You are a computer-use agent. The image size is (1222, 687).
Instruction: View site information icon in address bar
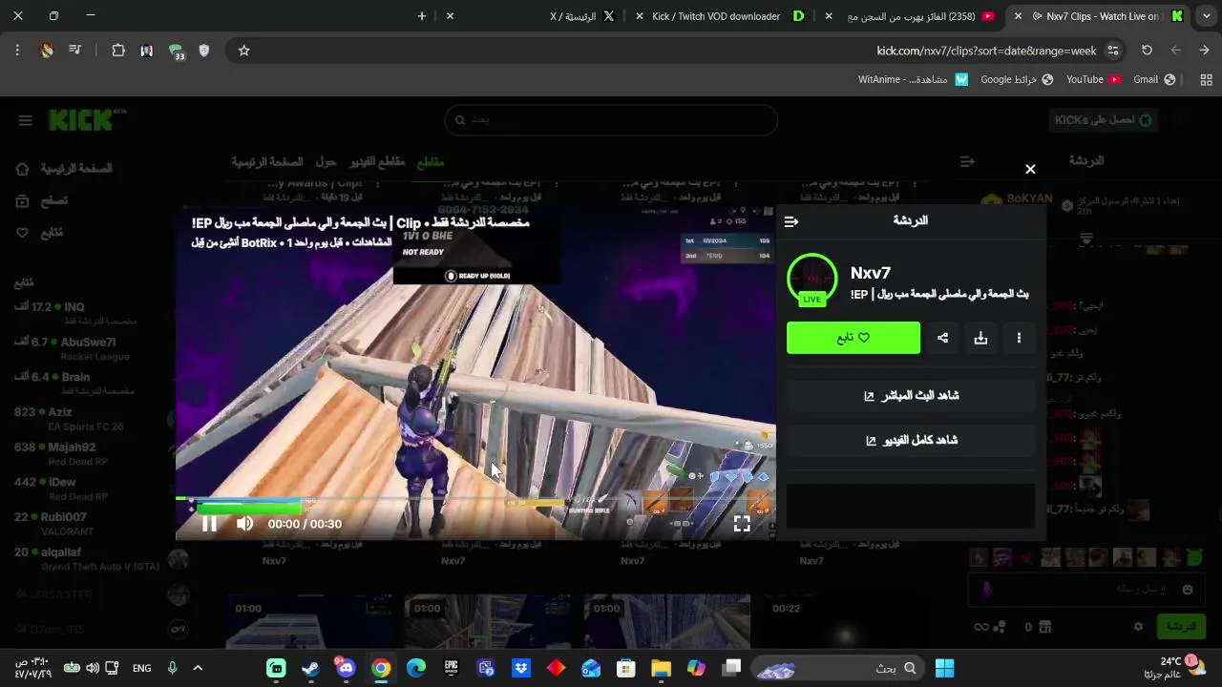[1112, 51]
